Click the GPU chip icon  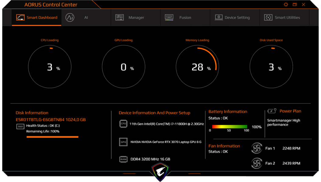click(x=123, y=142)
